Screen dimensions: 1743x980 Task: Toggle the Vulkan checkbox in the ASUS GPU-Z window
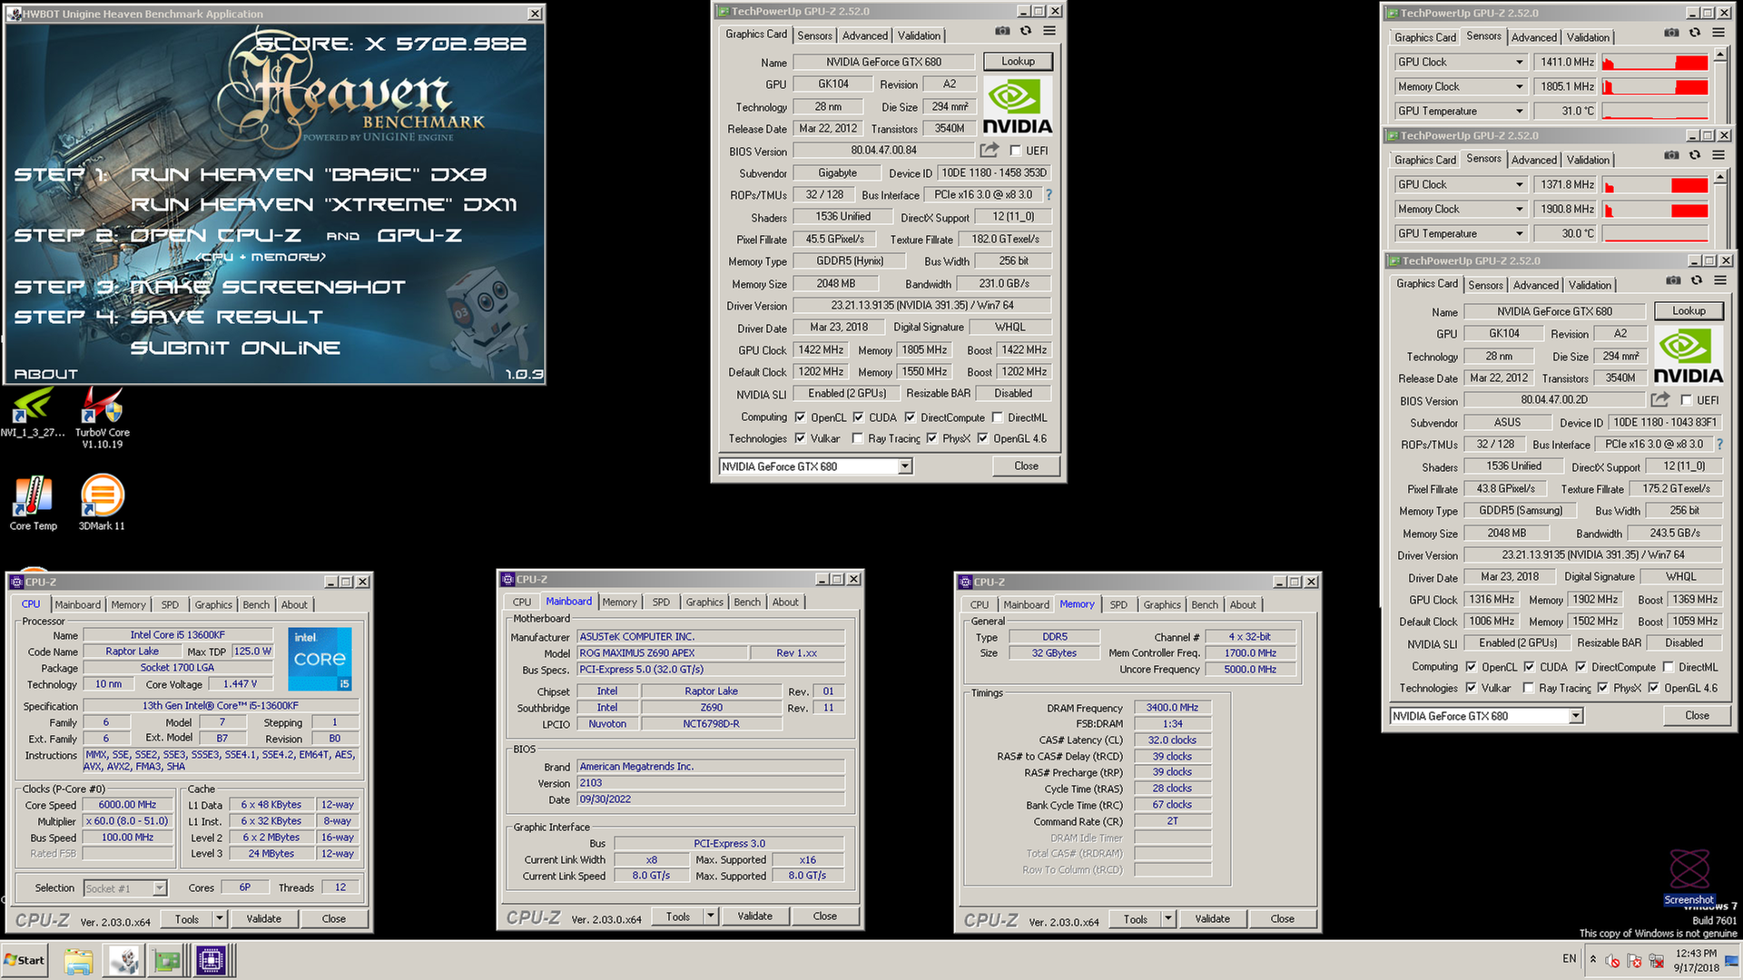pos(1471,688)
